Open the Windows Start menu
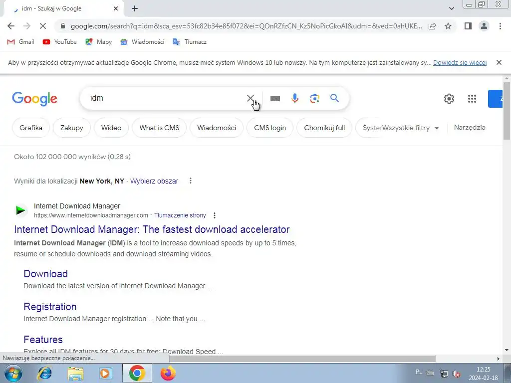This screenshot has width=511, height=383. pos(13,373)
